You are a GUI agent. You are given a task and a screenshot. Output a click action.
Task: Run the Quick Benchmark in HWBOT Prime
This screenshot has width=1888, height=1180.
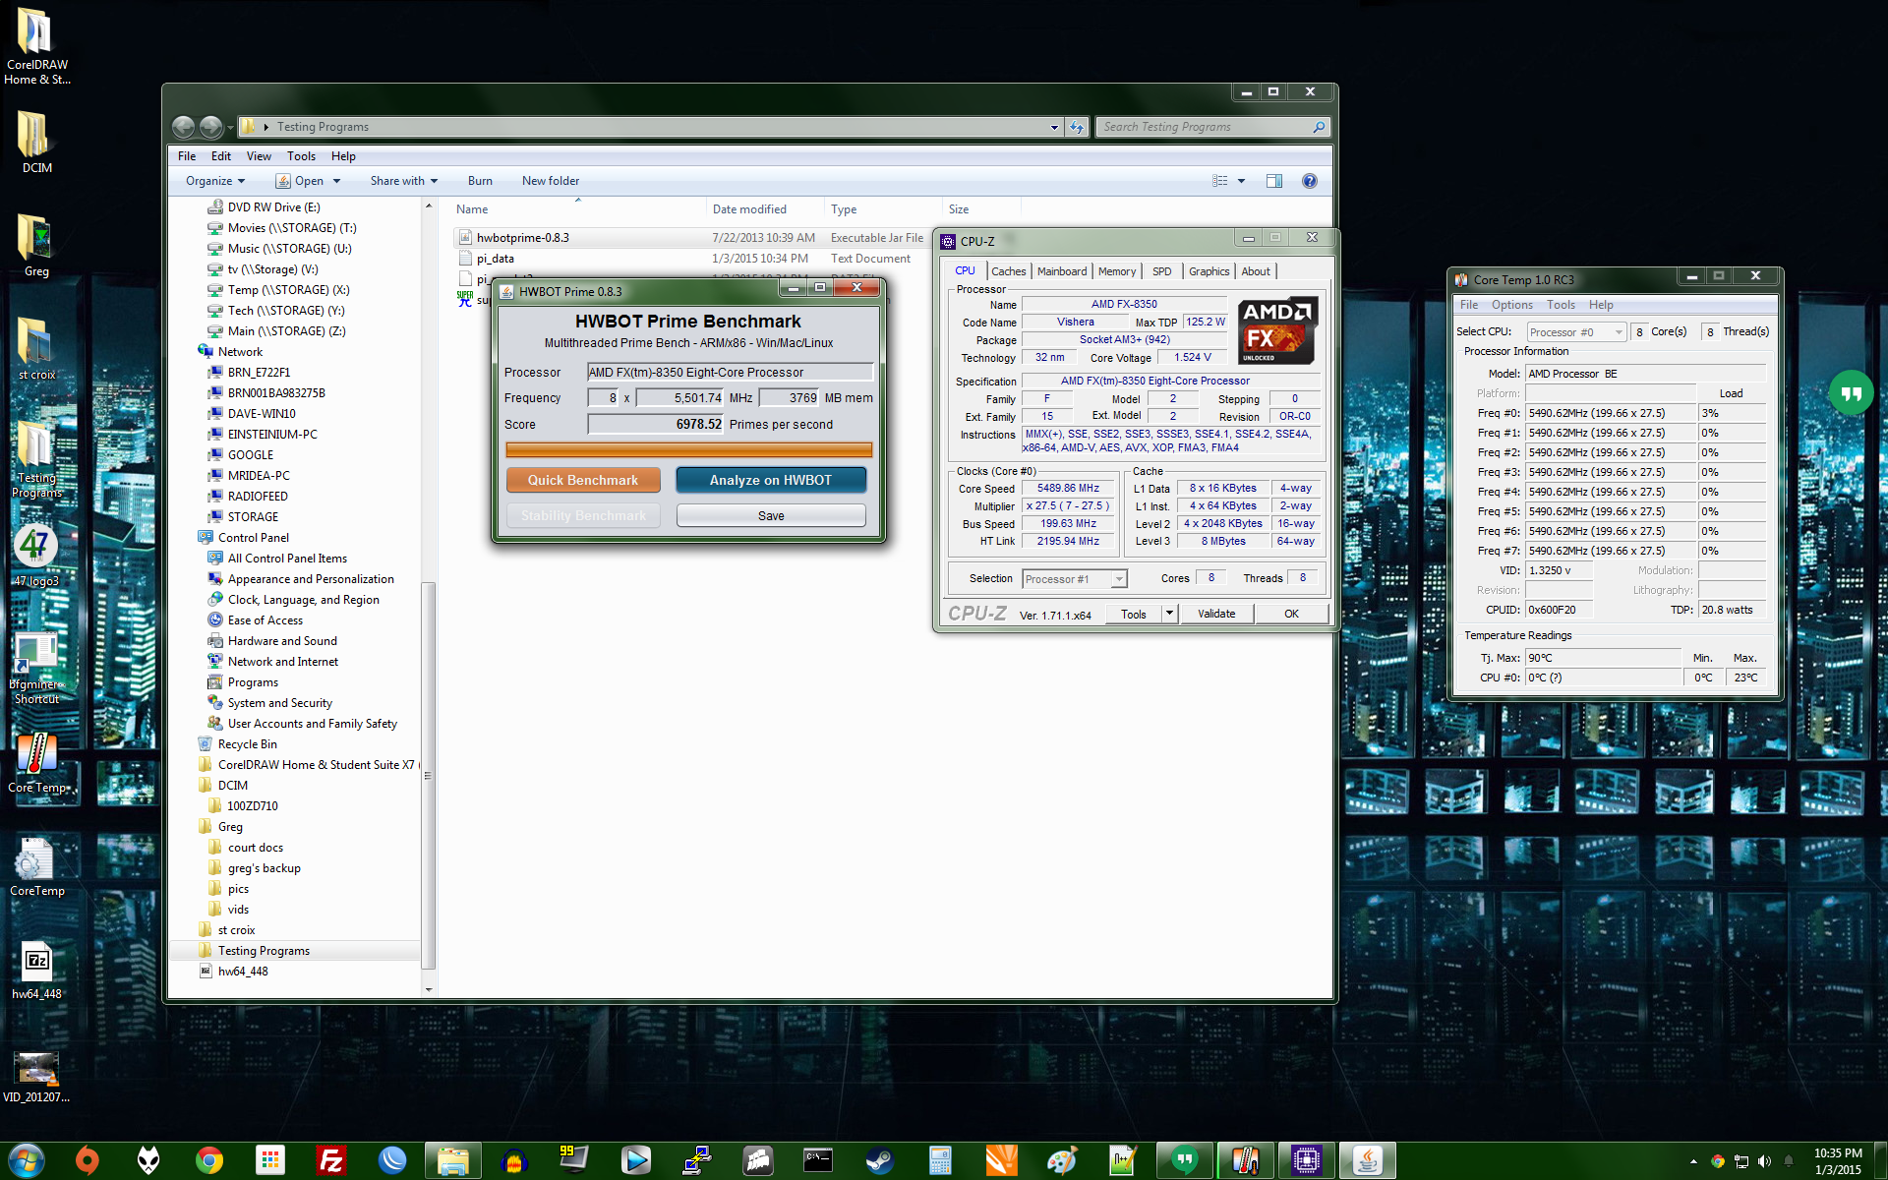pos(583,480)
